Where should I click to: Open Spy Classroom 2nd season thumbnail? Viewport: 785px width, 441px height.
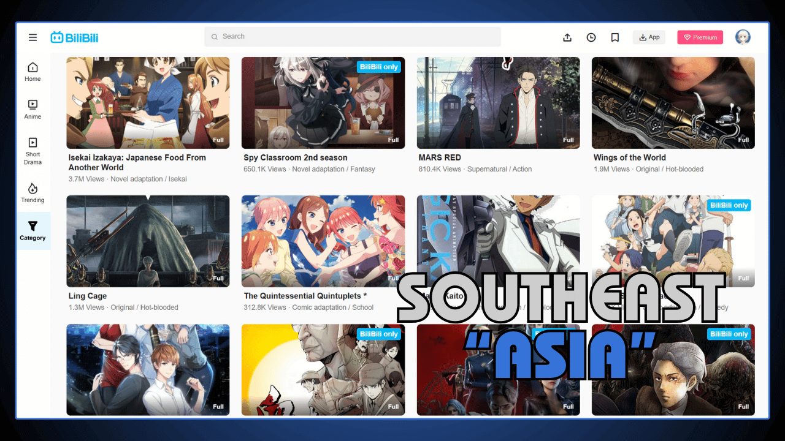click(x=323, y=103)
